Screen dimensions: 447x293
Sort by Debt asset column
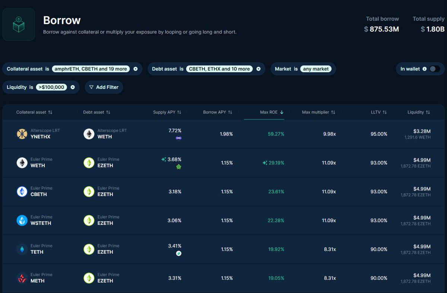coord(97,112)
